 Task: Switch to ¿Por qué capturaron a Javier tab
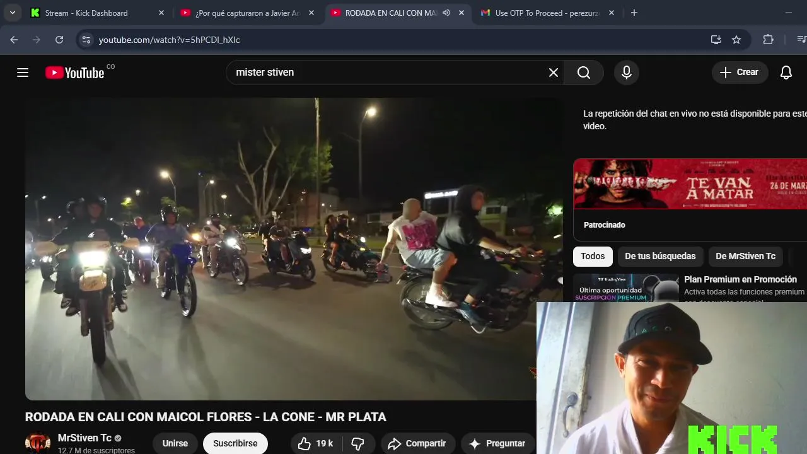[247, 13]
